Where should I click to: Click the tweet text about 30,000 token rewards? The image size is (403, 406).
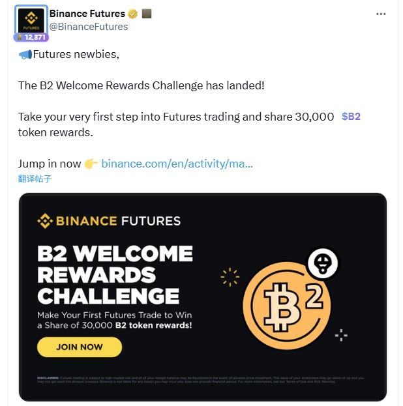189,124
